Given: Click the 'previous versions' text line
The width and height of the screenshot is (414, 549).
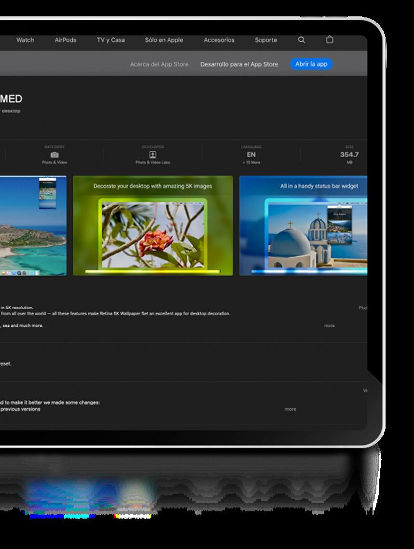Looking at the screenshot, I should pyautogui.click(x=20, y=409).
